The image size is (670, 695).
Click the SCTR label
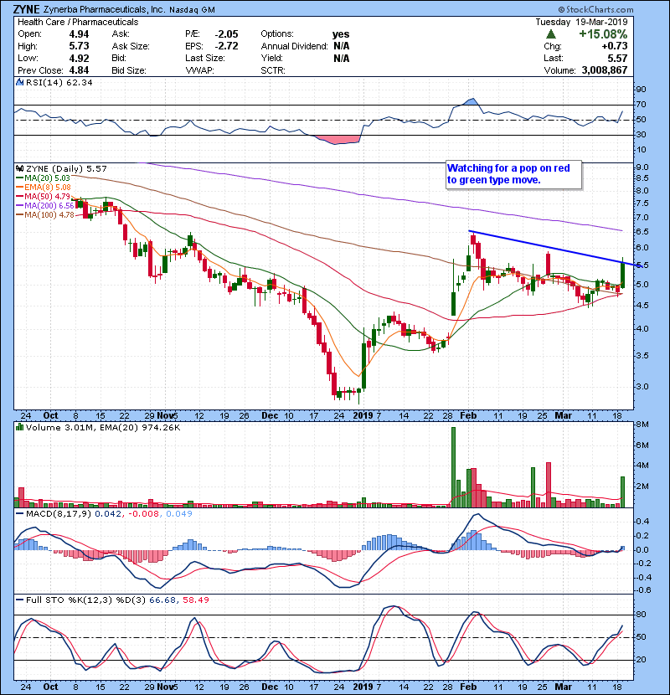point(273,70)
